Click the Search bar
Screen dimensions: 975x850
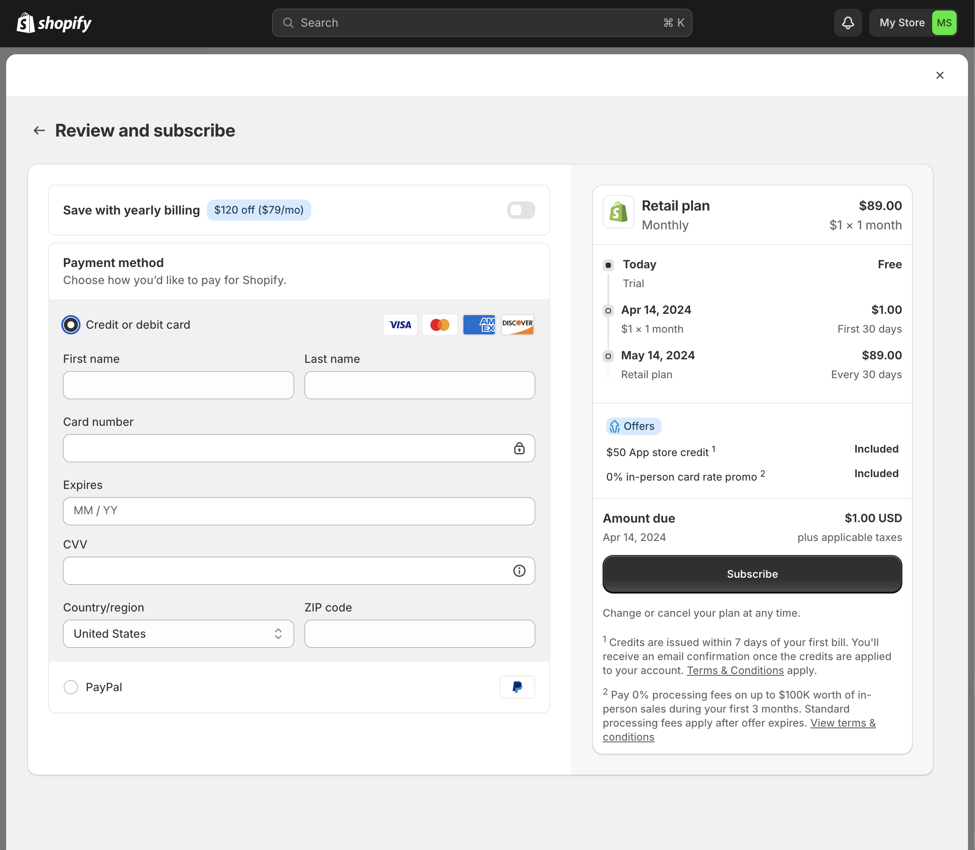pos(481,22)
